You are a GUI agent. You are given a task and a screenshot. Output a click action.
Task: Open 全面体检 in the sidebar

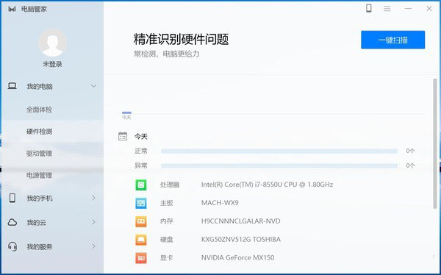click(39, 110)
